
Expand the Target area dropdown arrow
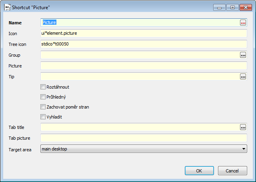[244, 149]
